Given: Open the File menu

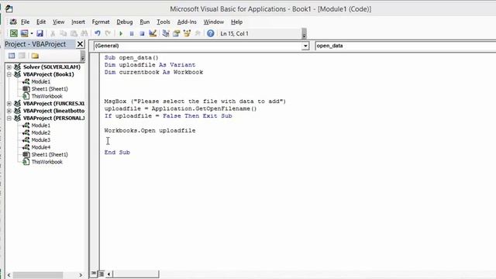Looking at the screenshot, I should coord(25,22).
